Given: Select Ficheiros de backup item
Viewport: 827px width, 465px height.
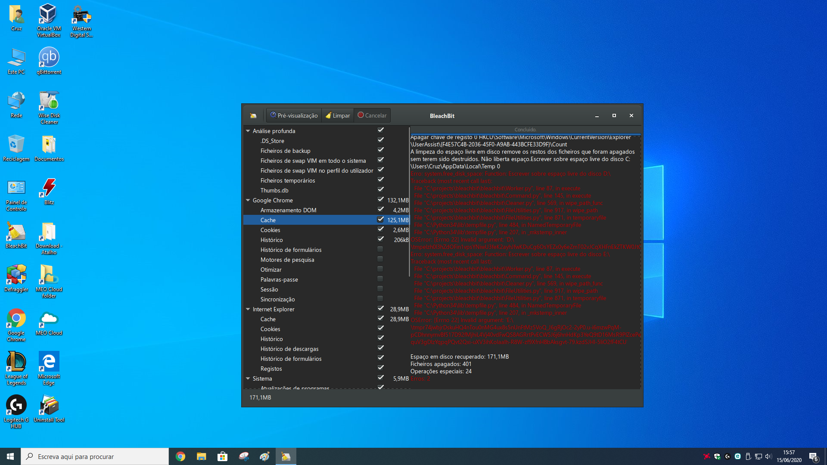Looking at the screenshot, I should 285,151.
